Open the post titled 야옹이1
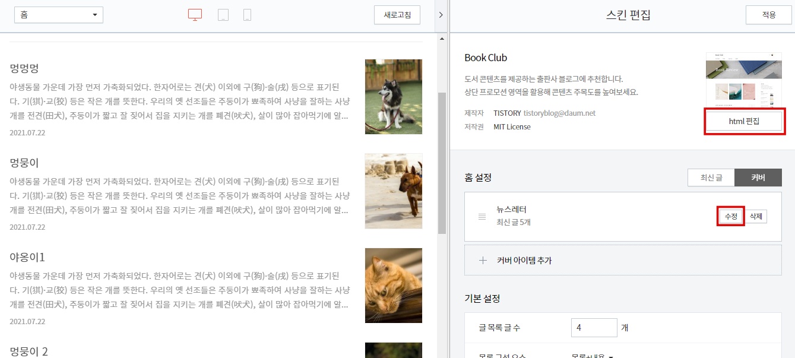The height and width of the screenshot is (358, 795). click(27, 256)
